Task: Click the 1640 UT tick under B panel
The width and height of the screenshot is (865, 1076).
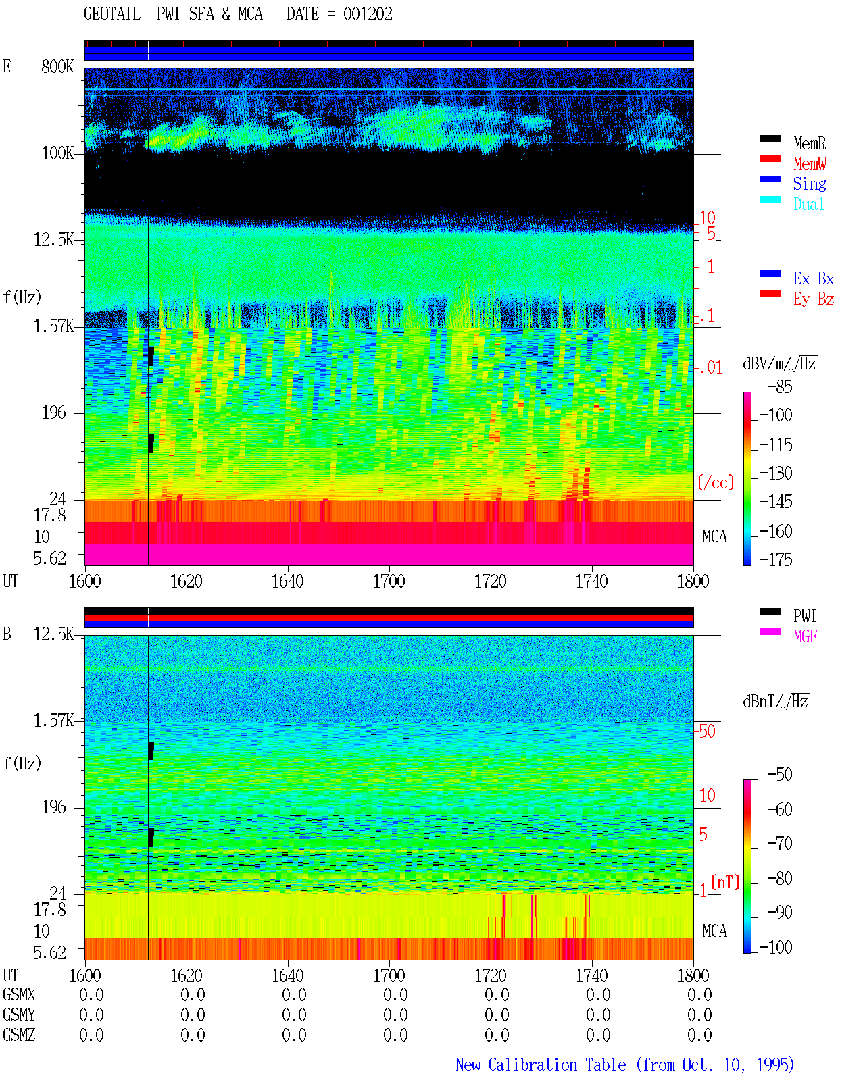Action: pos(287,976)
